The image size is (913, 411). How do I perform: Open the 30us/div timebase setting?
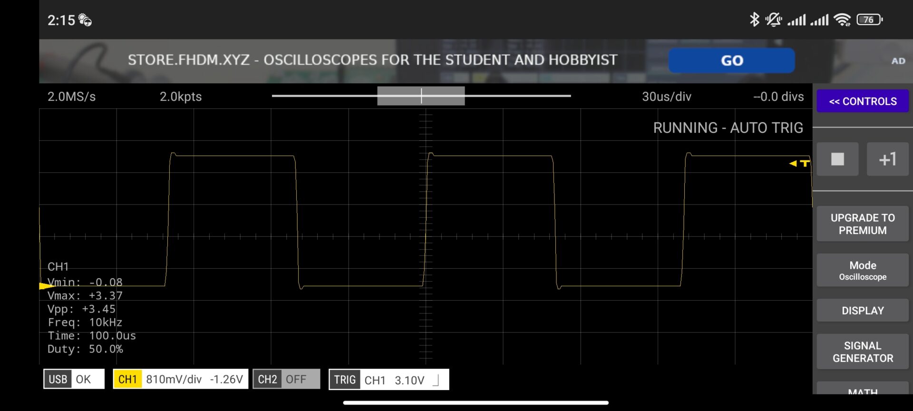coord(666,97)
